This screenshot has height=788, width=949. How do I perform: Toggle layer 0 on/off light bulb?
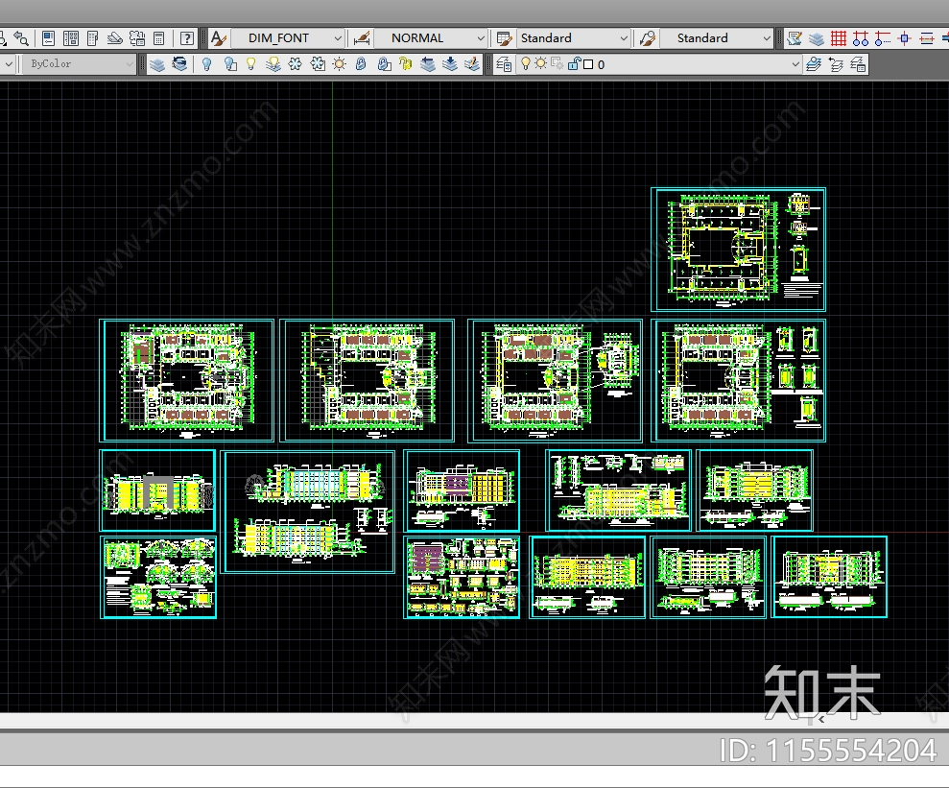click(525, 63)
